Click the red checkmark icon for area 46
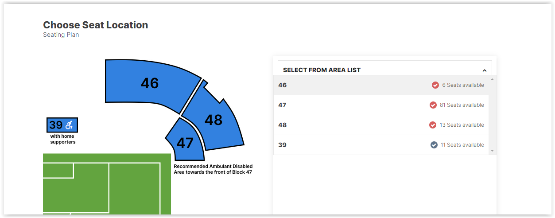This screenshot has height=218, width=555. point(435,85)
